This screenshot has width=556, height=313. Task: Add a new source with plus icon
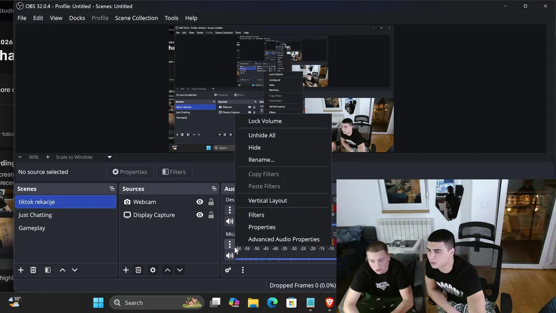click(126, 270)
